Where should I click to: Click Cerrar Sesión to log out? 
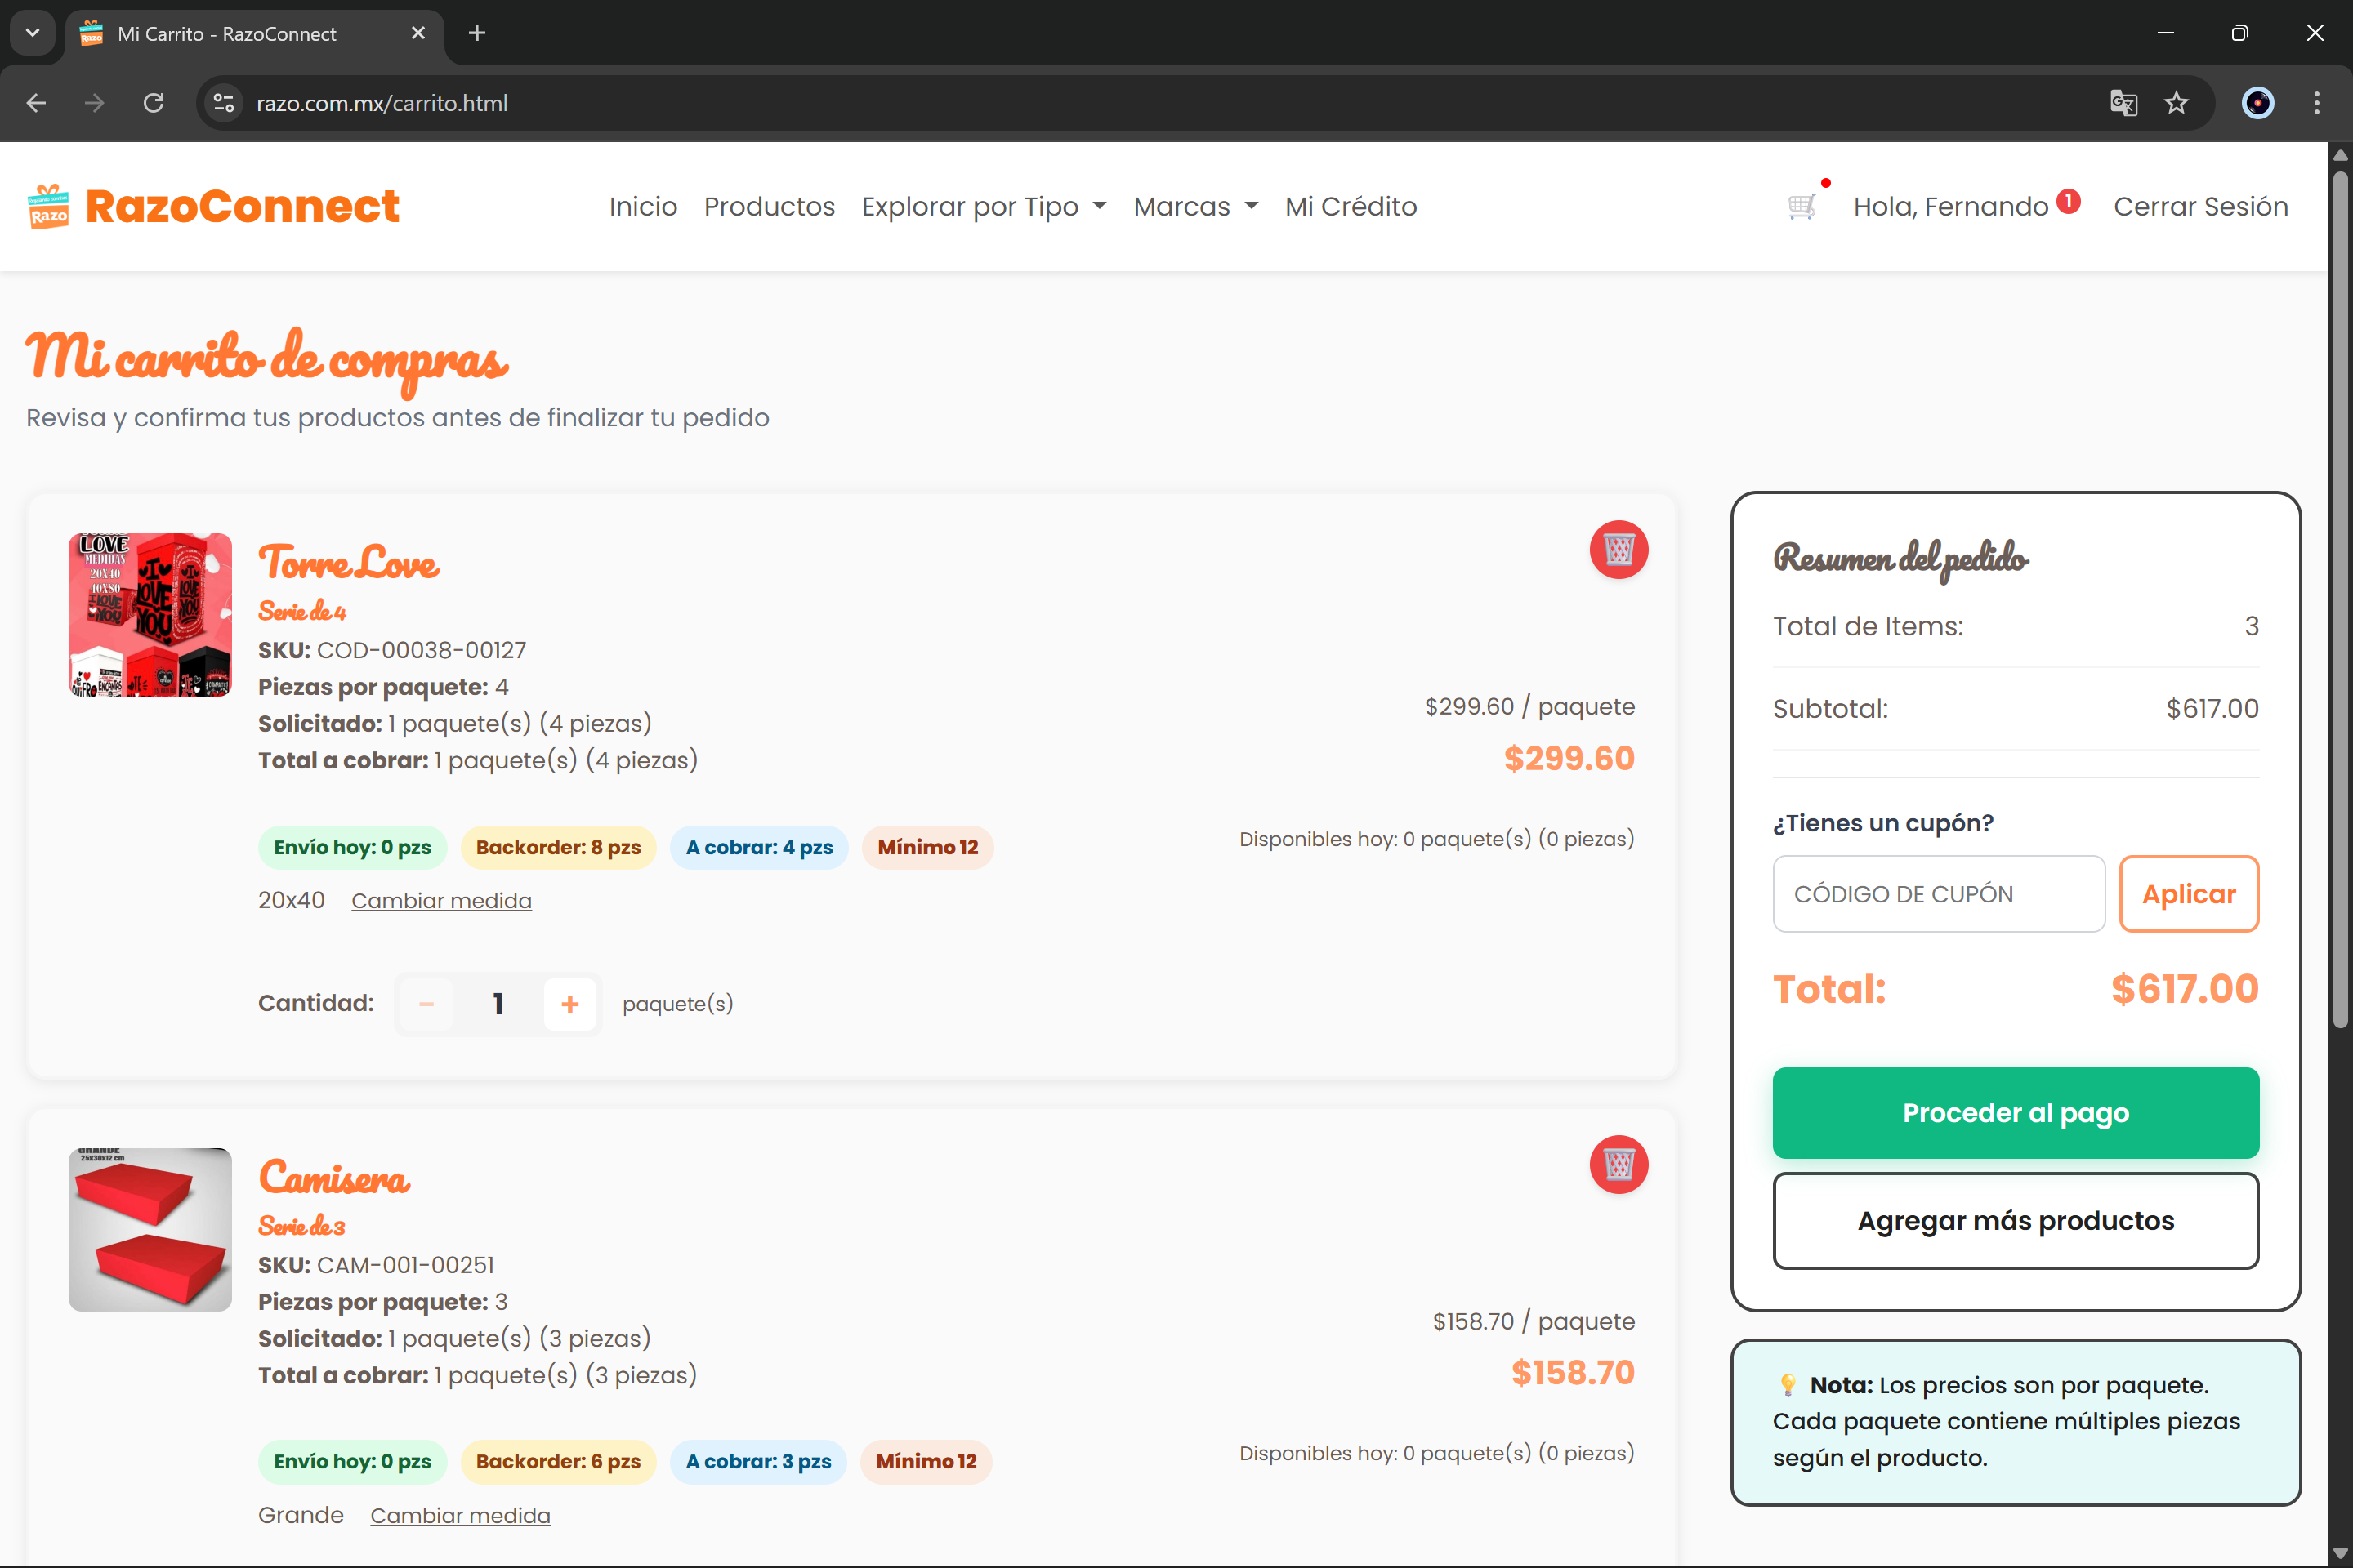coord(2200,207)
